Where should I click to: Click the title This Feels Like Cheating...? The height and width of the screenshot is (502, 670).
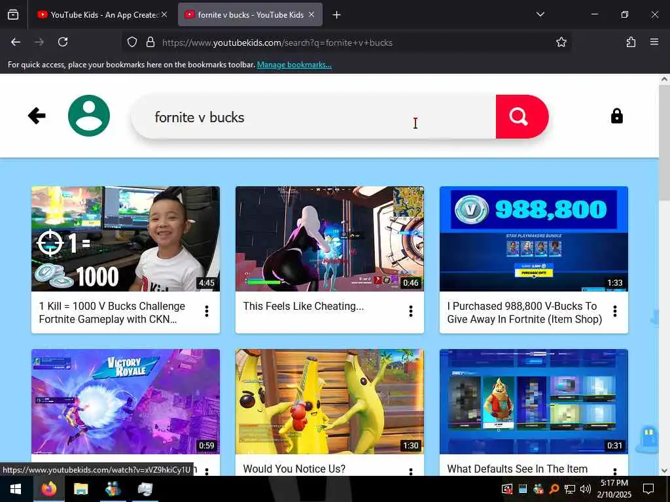coord(304,306)
